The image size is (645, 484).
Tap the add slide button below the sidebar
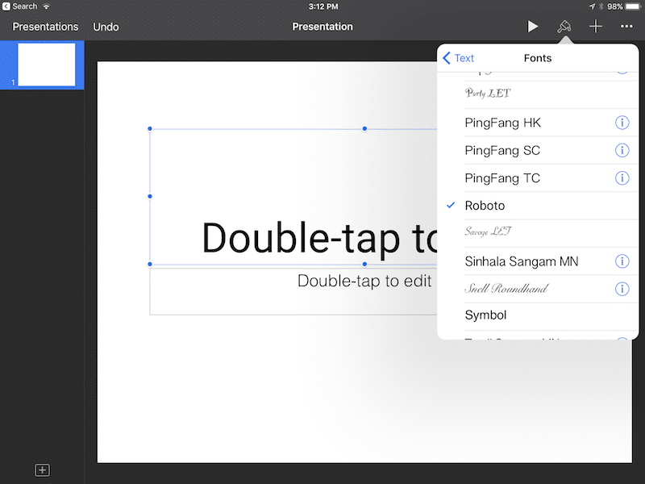[x=42, y=469]
